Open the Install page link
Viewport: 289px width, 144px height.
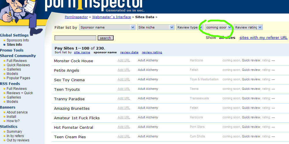point(12,116)
